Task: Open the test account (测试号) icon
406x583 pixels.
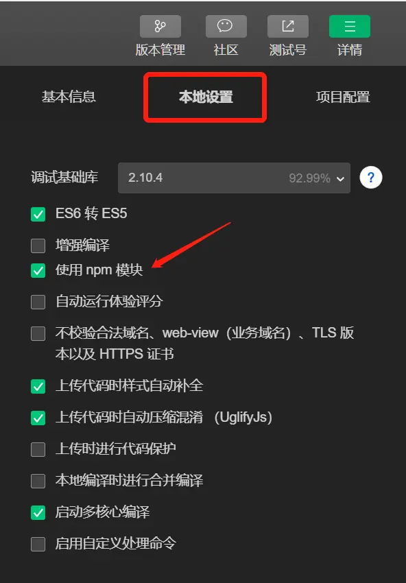Action: [288, 26]
